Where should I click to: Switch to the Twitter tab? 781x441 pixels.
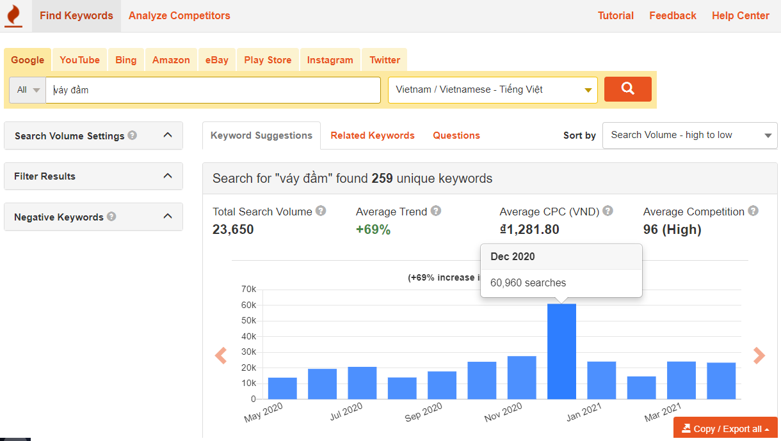pos(385,60)
